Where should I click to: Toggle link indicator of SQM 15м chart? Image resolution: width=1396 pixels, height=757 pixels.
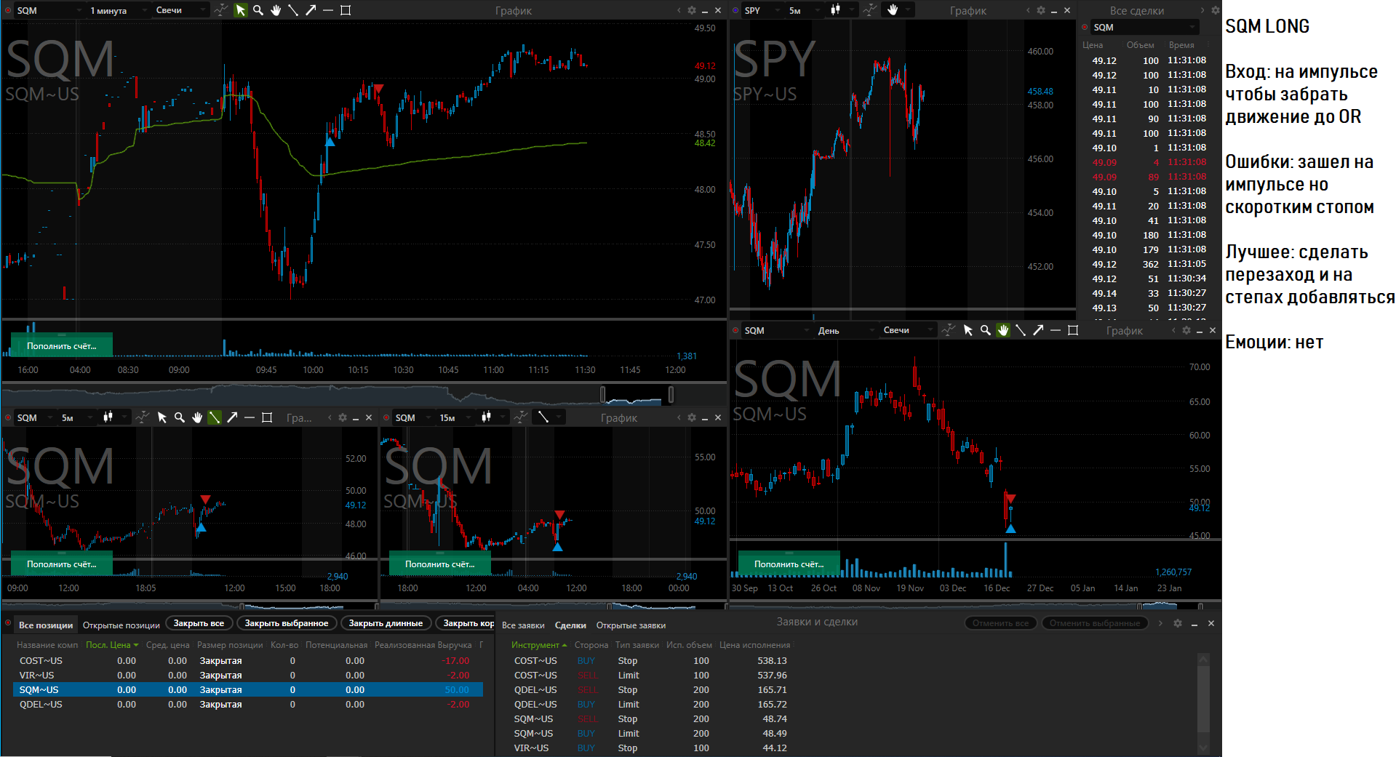386,417
